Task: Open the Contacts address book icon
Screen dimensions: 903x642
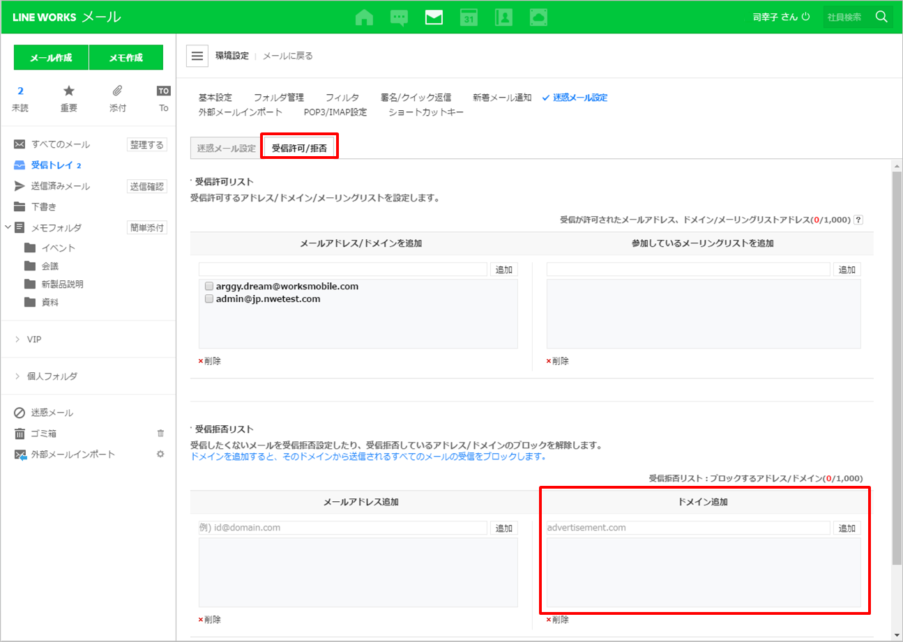Action: [x=503, y=17]
